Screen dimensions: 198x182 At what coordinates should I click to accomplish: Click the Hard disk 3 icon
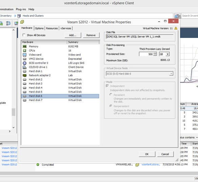coord(25,84)
